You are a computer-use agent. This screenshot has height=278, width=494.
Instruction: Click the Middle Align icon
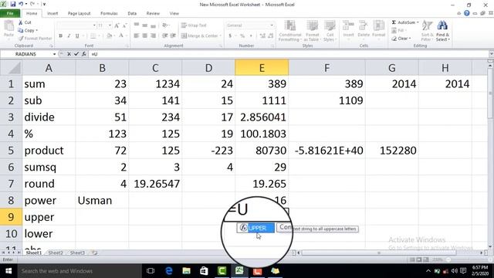coord(144,25)
